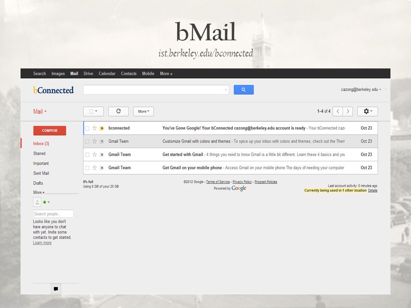Open the Customize Gmail with colors message
Screen dimensions: 411x308
coord(231,142)
